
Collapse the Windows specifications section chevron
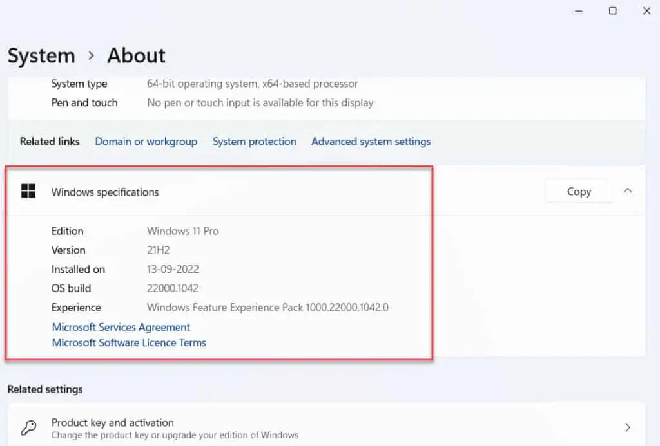pyautogui.click(x=628, y=191)
